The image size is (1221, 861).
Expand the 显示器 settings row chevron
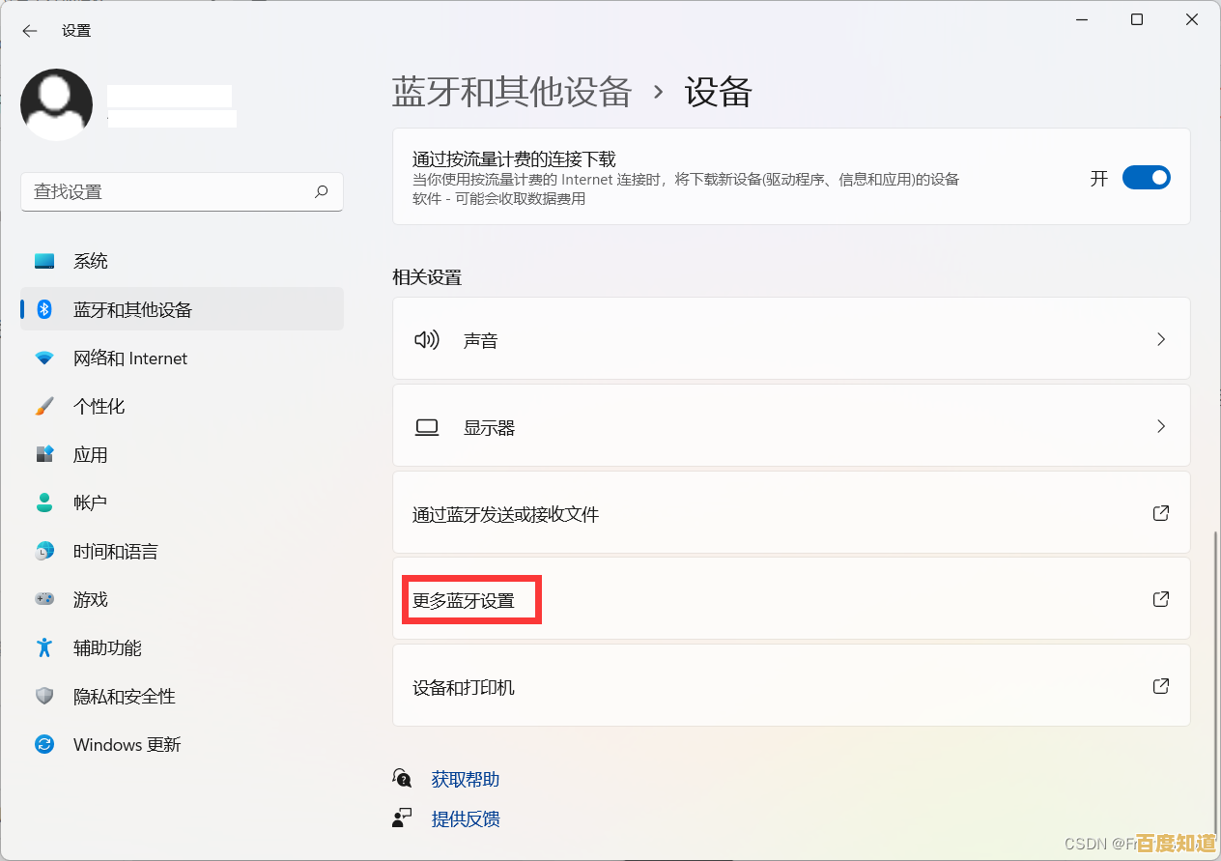click(1160, 426)
